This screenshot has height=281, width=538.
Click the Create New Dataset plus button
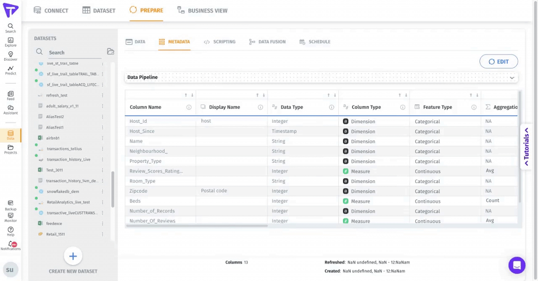(x=73, y=256)
